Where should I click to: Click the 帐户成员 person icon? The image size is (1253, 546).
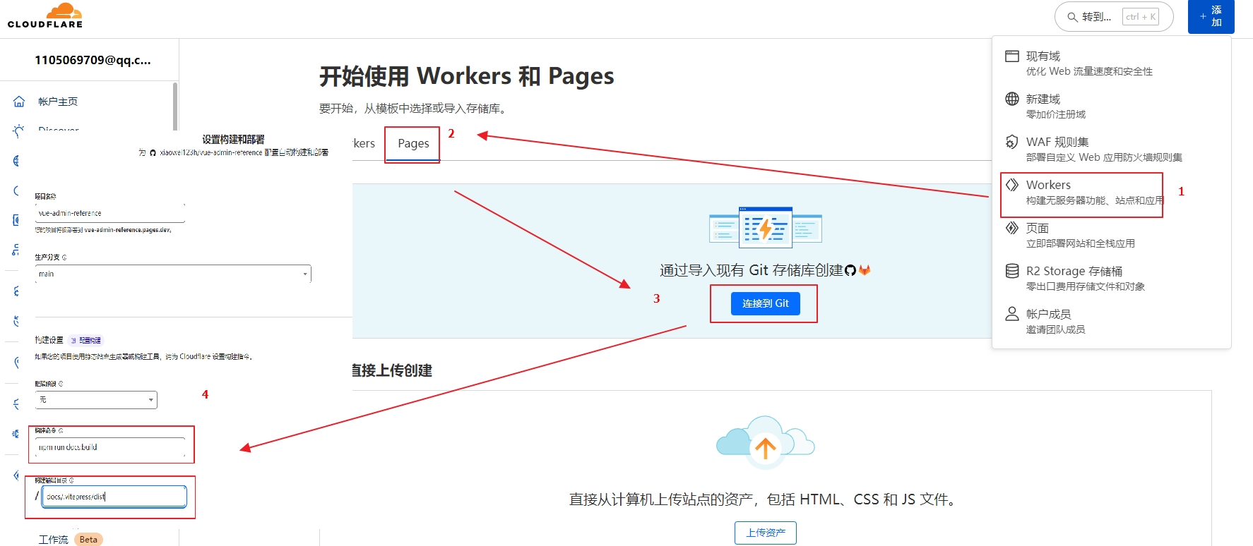pyautogui.click(x=1012, y=314)
